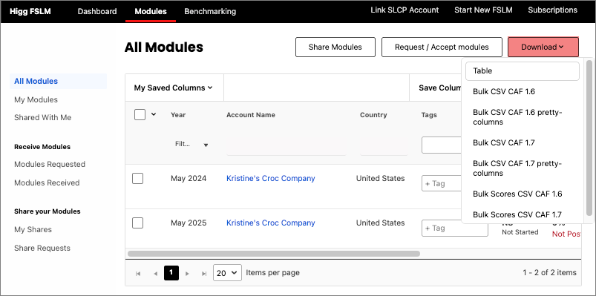Click the United States cell in May 2024 row
The image size is (596, 296).
click(x=381, y=178)
